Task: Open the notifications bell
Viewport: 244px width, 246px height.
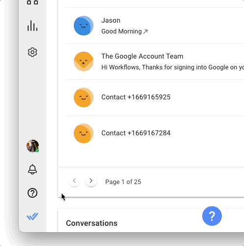Action: coord(32,169)
